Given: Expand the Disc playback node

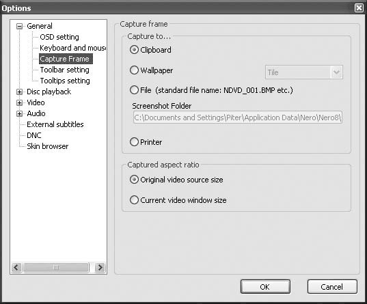Looking at the screenshot, I should [19, 92].
